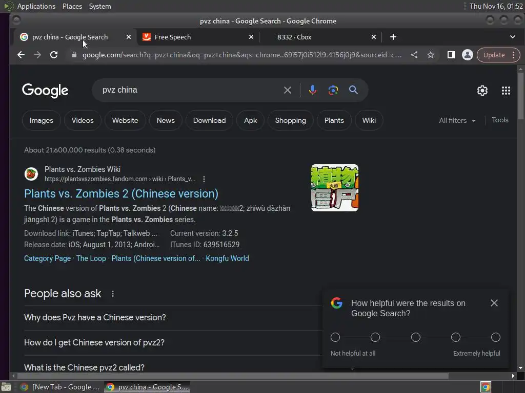Apply the Apk filter chip
Screen dimensions: 525x393
point(250,120)
